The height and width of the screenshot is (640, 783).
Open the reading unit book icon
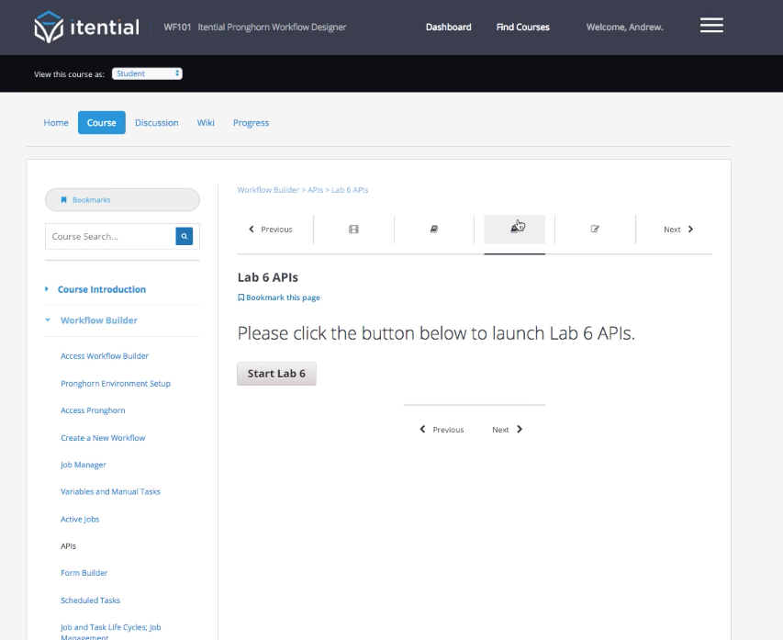click(x=434, y=230)
